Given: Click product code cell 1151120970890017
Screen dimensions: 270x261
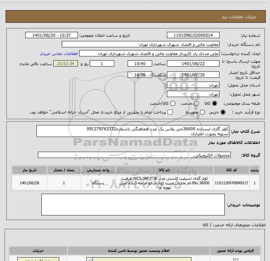Looking at the screenshot, I should 231,183.
